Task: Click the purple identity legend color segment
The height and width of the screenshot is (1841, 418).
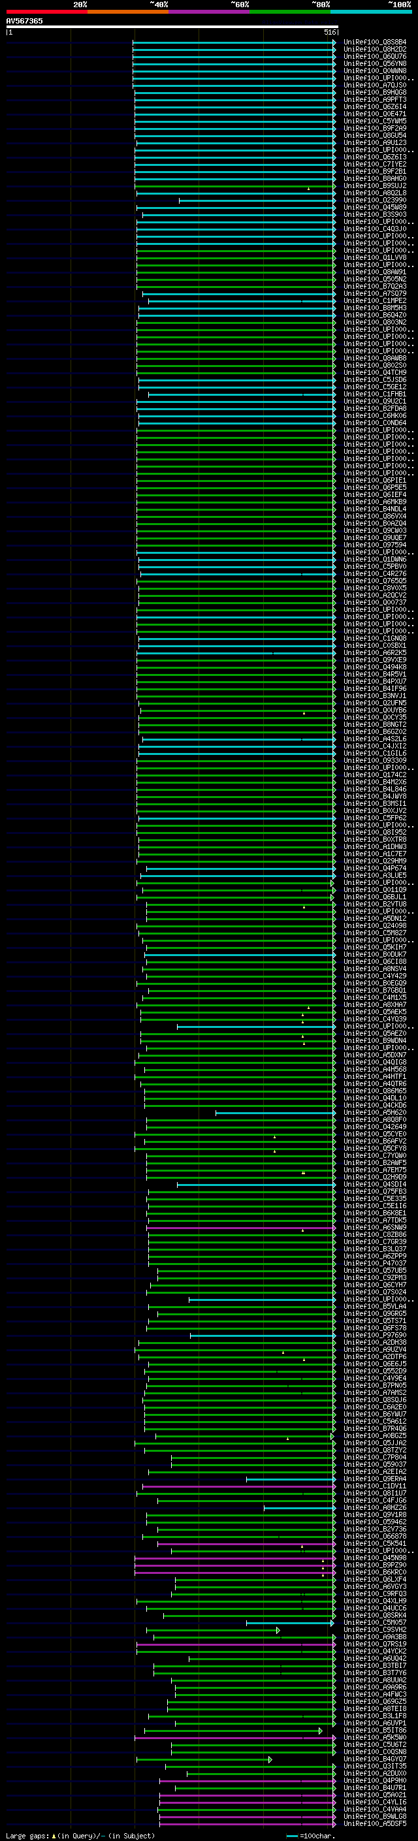Action: [210, 12]
